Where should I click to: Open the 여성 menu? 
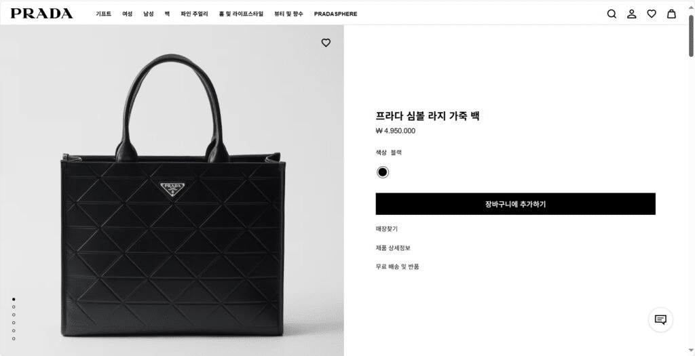point(127,14)
